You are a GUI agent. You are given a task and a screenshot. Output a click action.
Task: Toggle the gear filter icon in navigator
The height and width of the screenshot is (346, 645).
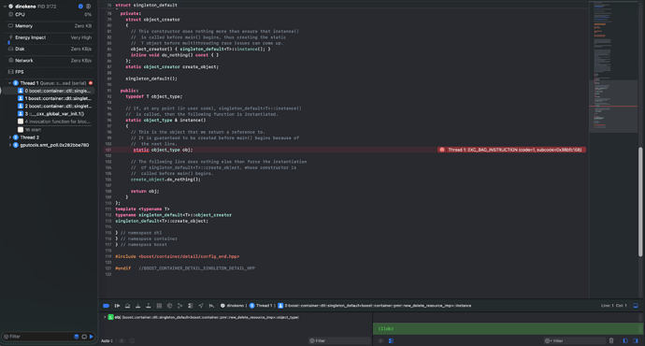coord(84,337)
